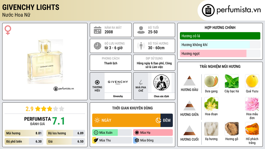Click the Dưa gang melon image
265x149 pixels.
pyautogui.click(x=211, y=81)
